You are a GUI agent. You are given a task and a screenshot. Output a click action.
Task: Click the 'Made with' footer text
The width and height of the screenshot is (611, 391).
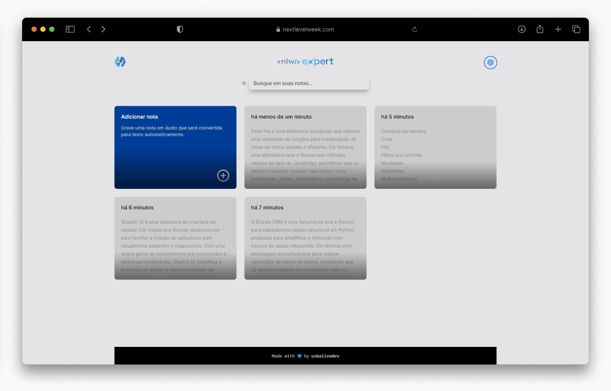click(x=283, y=356)
